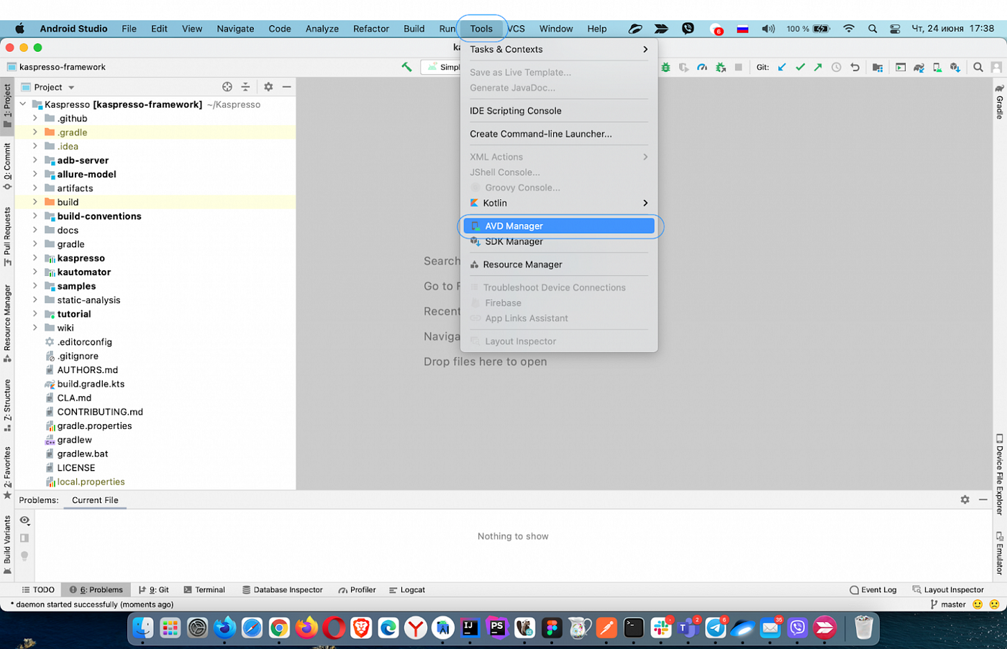Viewport: 1007px width, 649px height.
Task: Click the Git Commit checkmark icon
Action: click(800, 67)
